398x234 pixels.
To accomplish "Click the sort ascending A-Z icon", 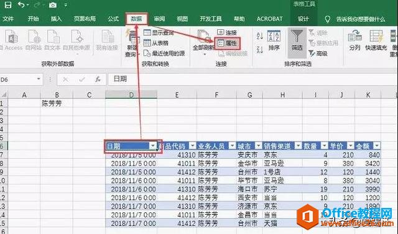I will (260, 36).
